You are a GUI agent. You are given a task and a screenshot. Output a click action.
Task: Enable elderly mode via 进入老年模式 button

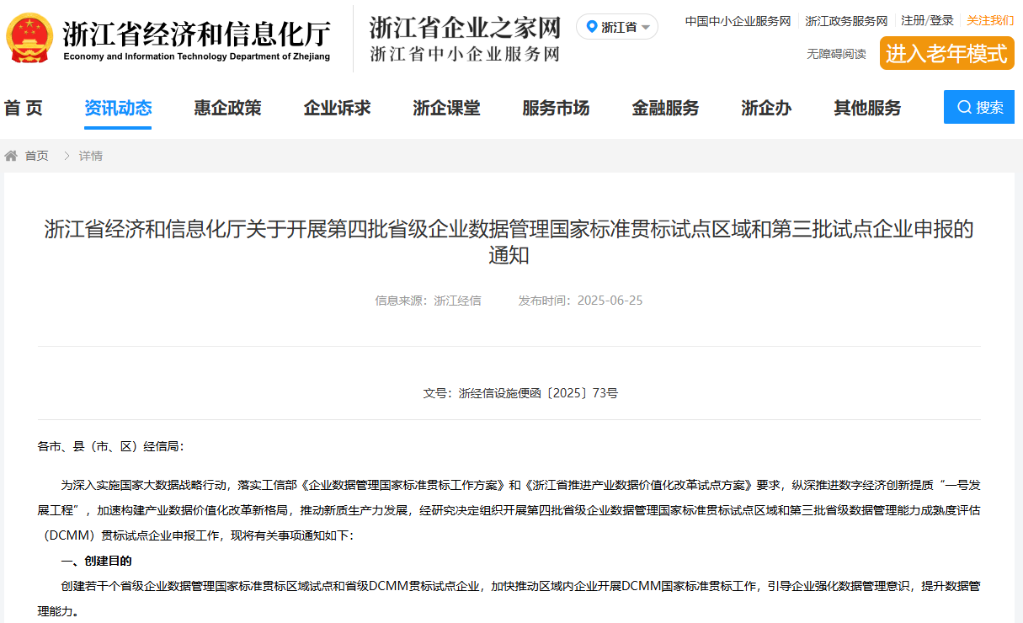(946, 53)
